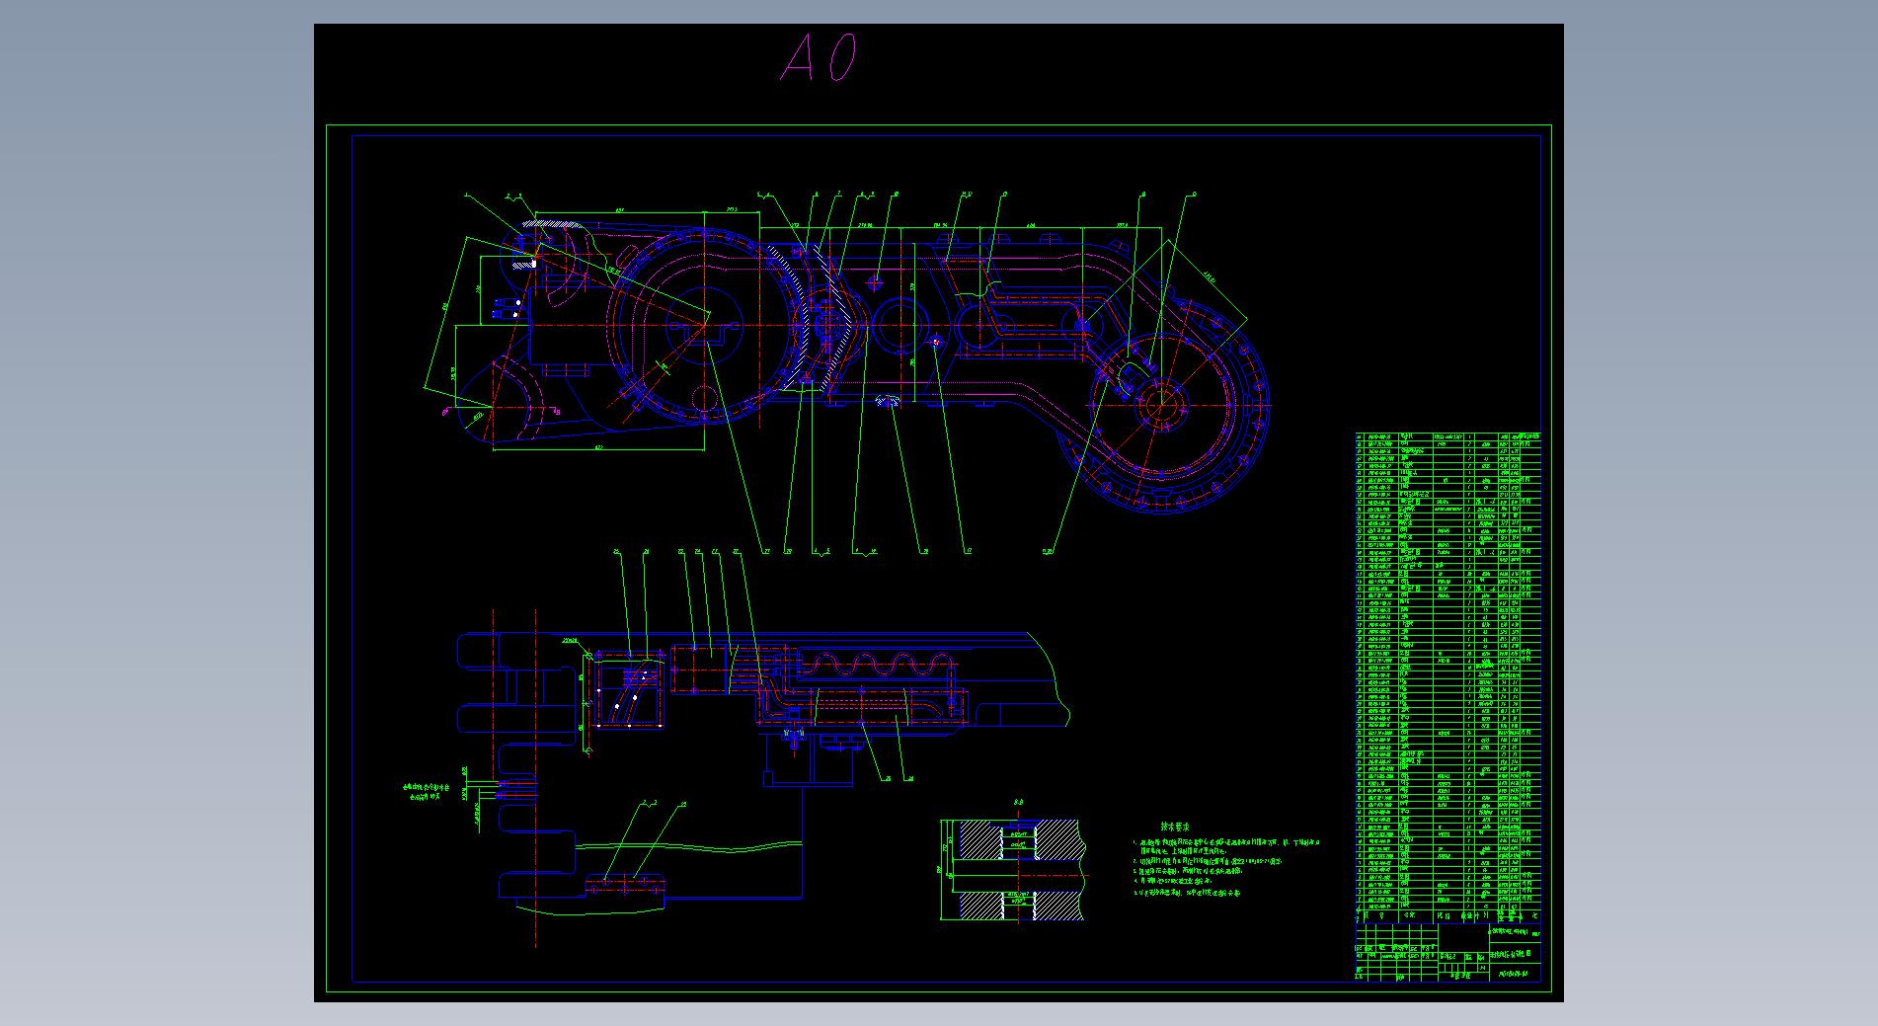1878x1026 pixels.
Task: Click the square box with curved white-dotted pipes
Action: pyautogui.click(x=627, y=691)
